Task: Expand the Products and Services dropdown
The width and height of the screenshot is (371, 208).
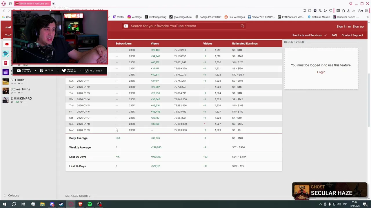Action: point(309,35)
